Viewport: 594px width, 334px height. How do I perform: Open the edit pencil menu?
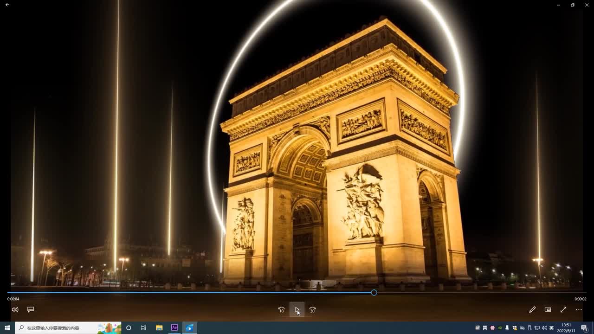pos(532,309)
